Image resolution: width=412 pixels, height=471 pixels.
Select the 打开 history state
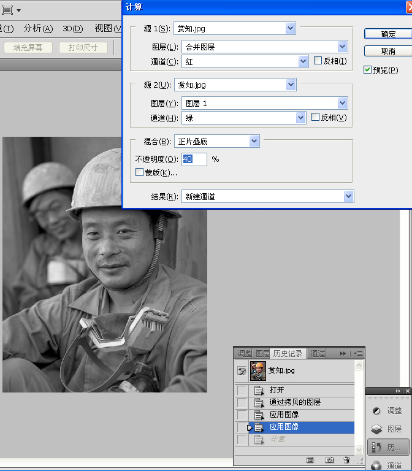point(302,390)
